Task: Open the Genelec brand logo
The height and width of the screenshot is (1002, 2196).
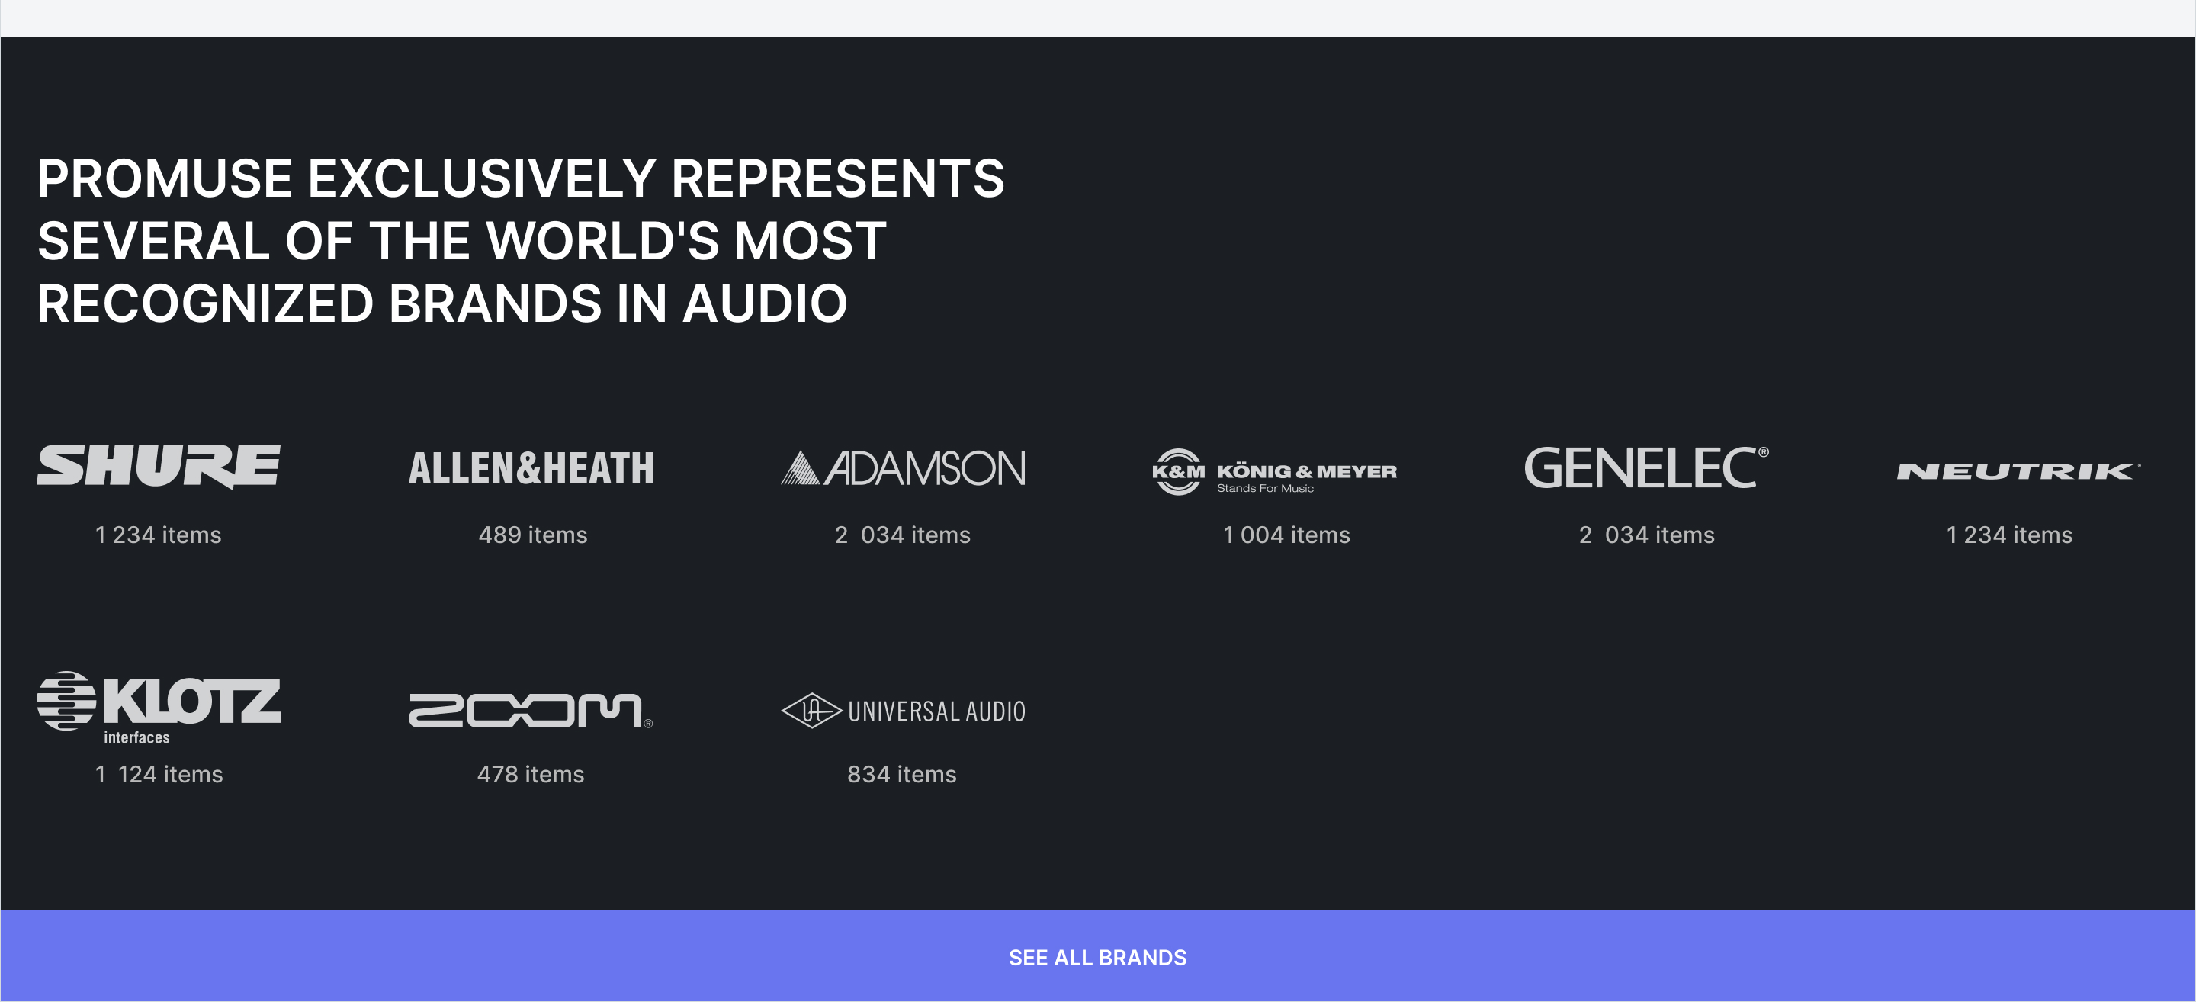Action: click(x=1646, y=468)
